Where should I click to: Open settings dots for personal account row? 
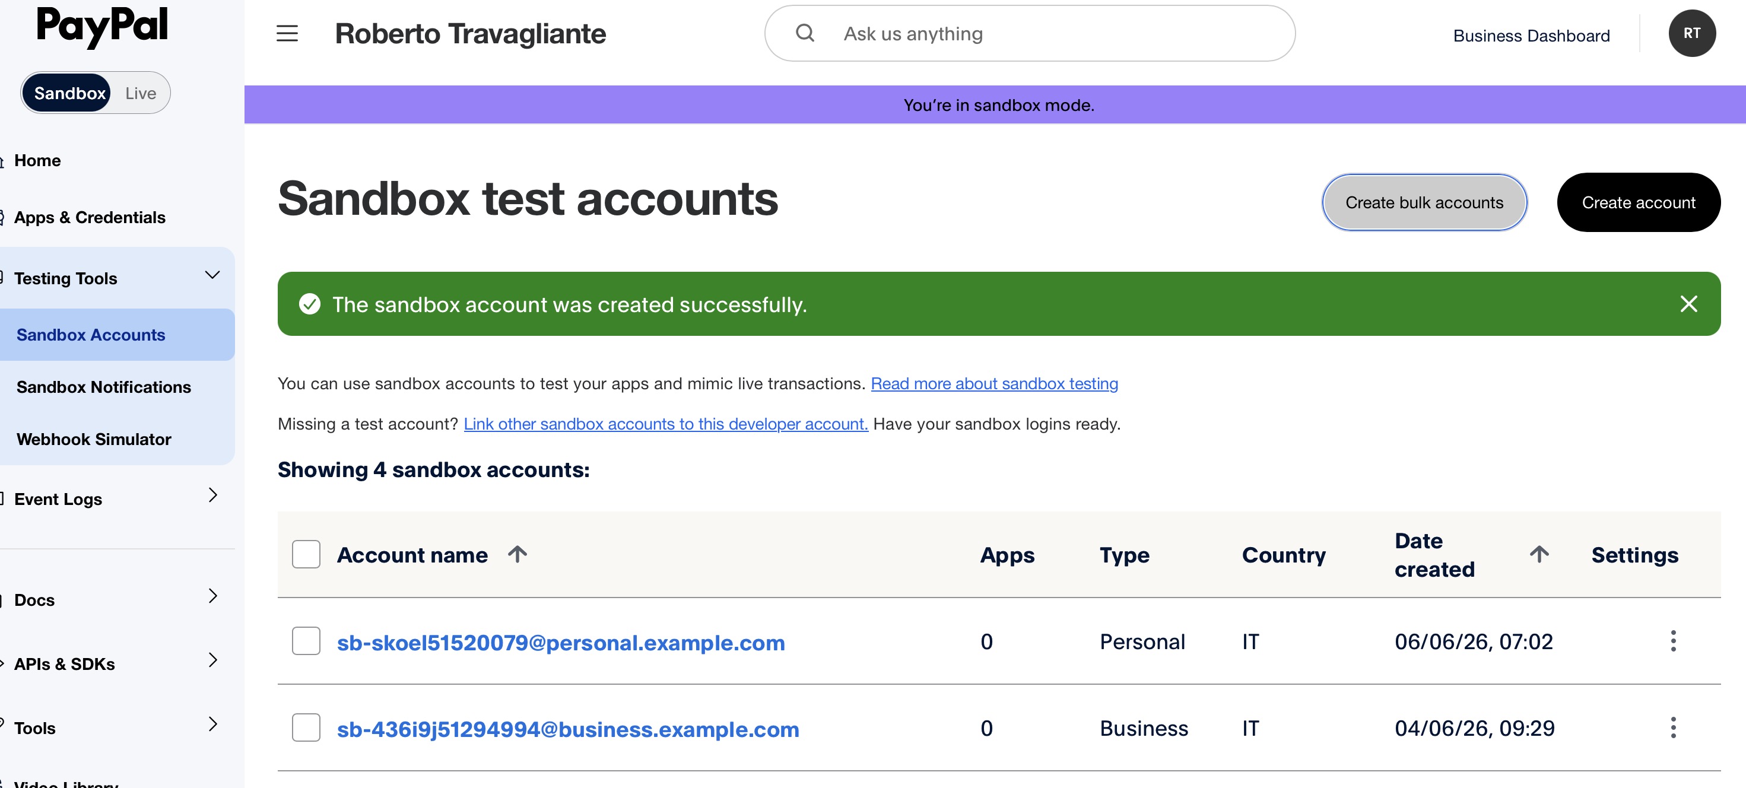[x=1673, y=641]
